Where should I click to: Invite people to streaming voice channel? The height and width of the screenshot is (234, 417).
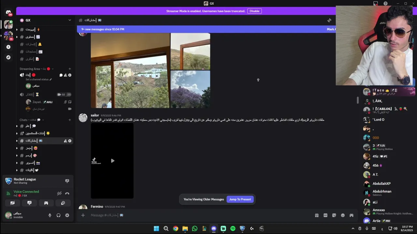pyautogui.click(x=65, y=75)
